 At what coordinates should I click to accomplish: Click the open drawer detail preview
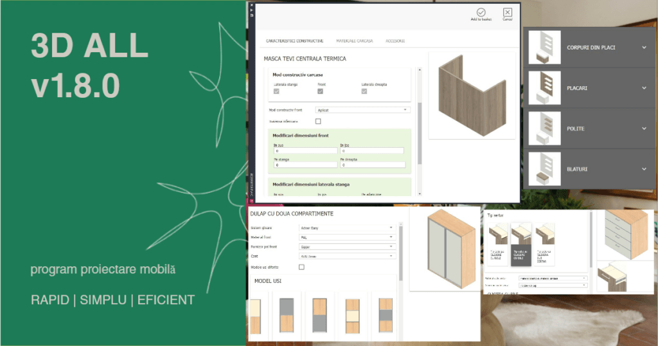[612, 277]
